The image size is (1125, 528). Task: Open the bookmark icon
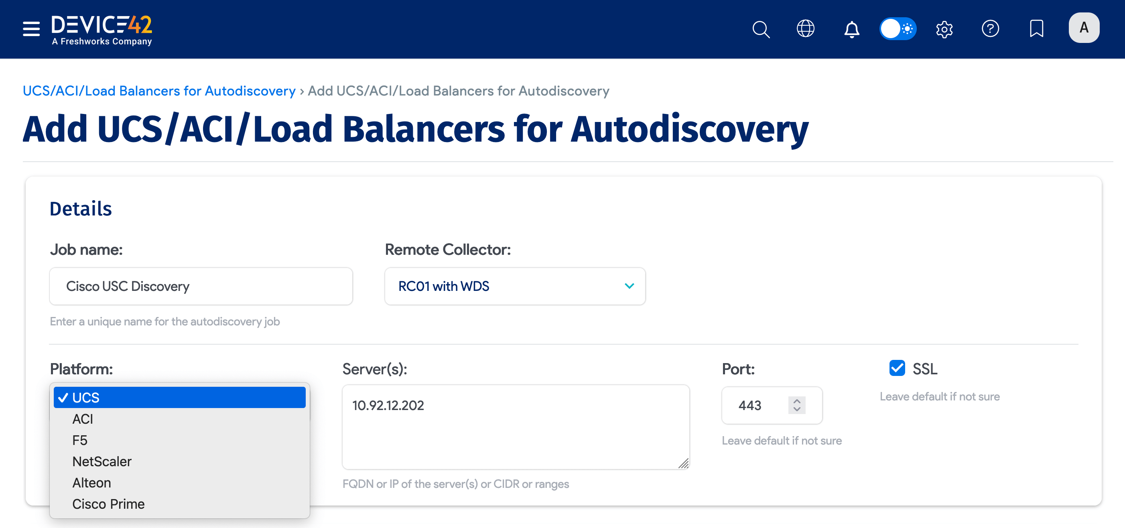[1036, 29]
